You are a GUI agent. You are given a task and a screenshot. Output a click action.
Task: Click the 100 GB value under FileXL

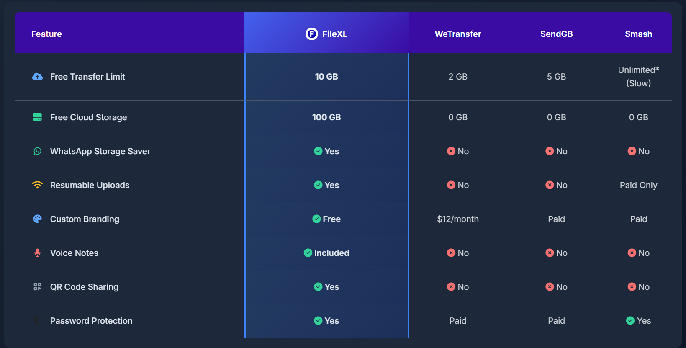tap(326, 117)
